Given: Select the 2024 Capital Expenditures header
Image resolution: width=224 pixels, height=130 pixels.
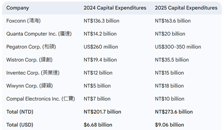Looking at the screenshot, I should [115, 8].
